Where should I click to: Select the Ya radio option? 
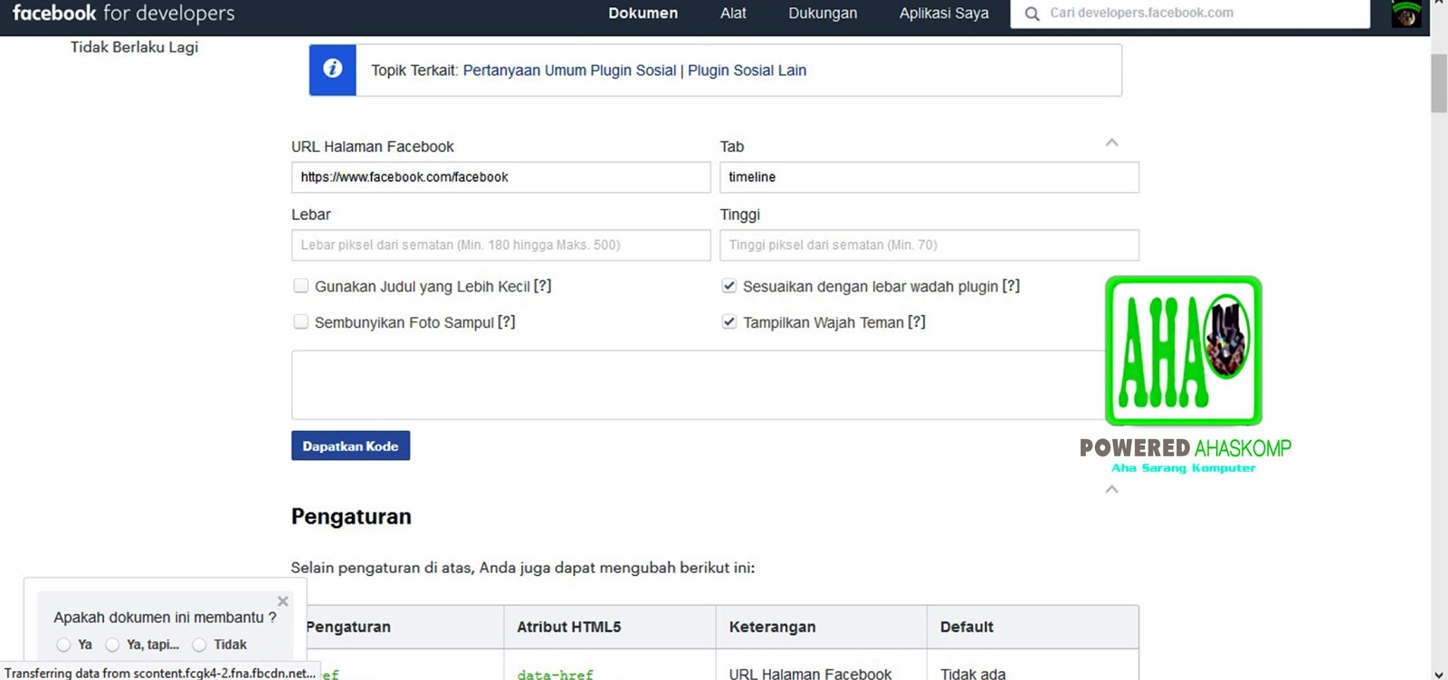[63, 645]
